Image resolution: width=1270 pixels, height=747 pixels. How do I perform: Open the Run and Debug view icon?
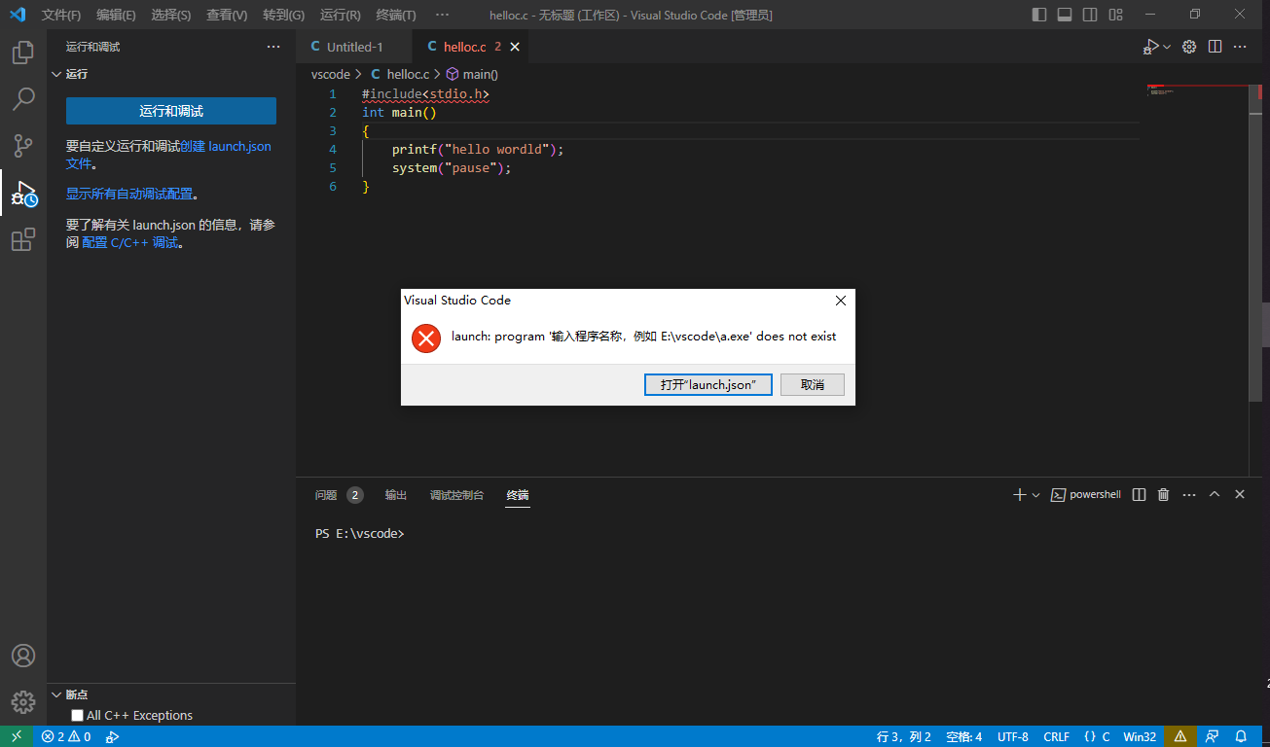[23, 194]
